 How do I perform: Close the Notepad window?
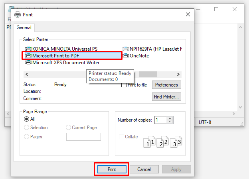pos(235,9)
